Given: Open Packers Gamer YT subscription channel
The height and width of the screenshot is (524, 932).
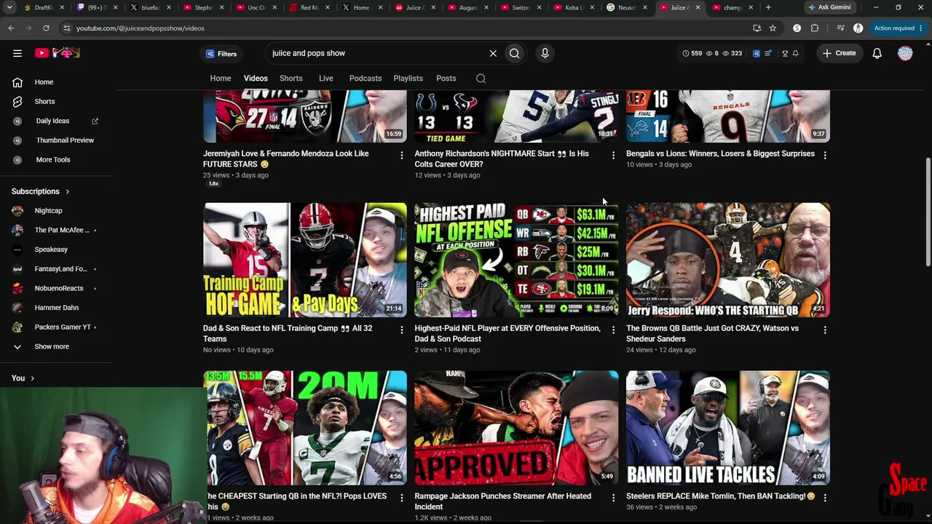Looking at the screenshot, I should point(55,327).
